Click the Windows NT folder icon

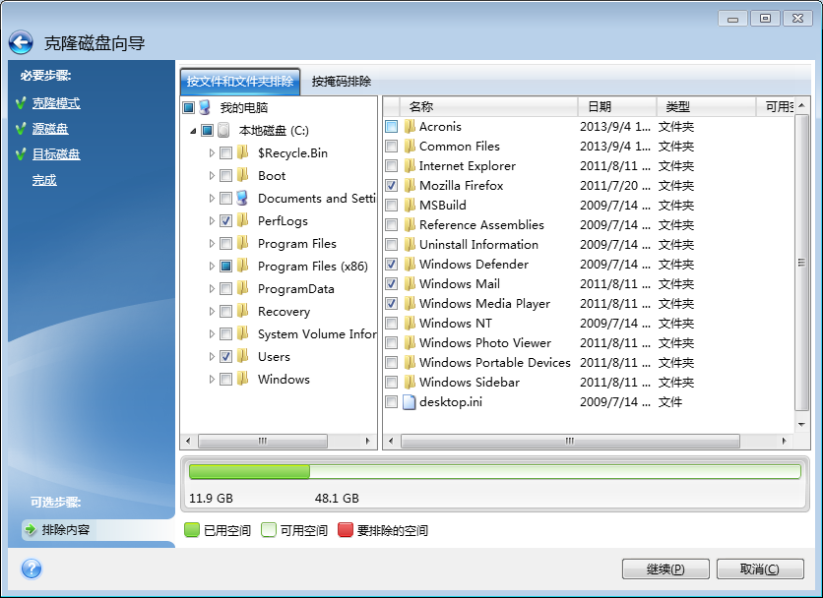tap(410, 324)
